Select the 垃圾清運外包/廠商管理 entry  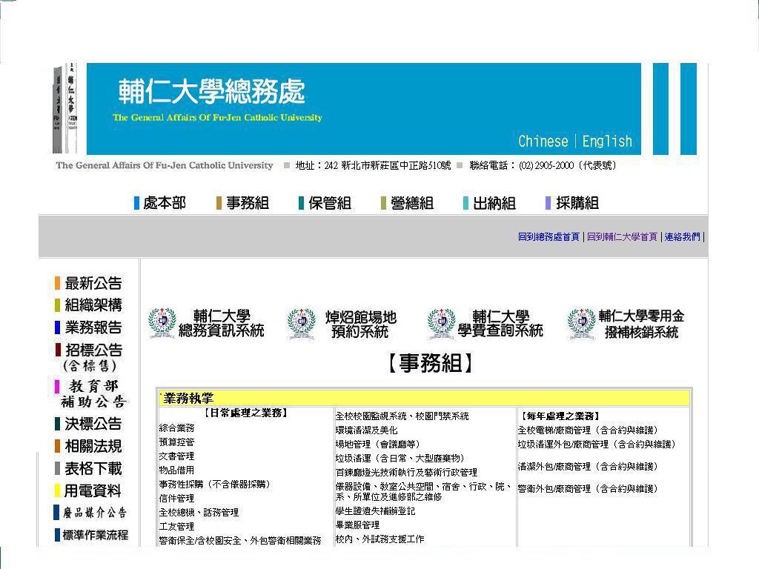point(597,445)
